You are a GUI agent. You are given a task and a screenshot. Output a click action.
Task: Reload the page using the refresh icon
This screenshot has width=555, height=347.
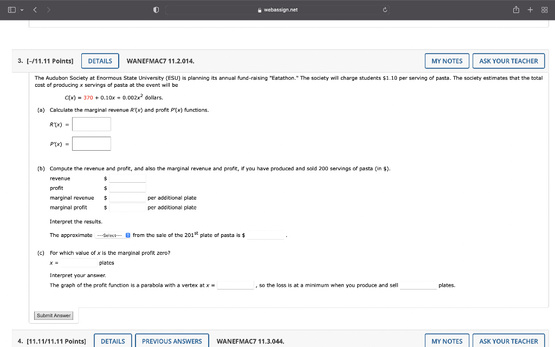(385, 9)
